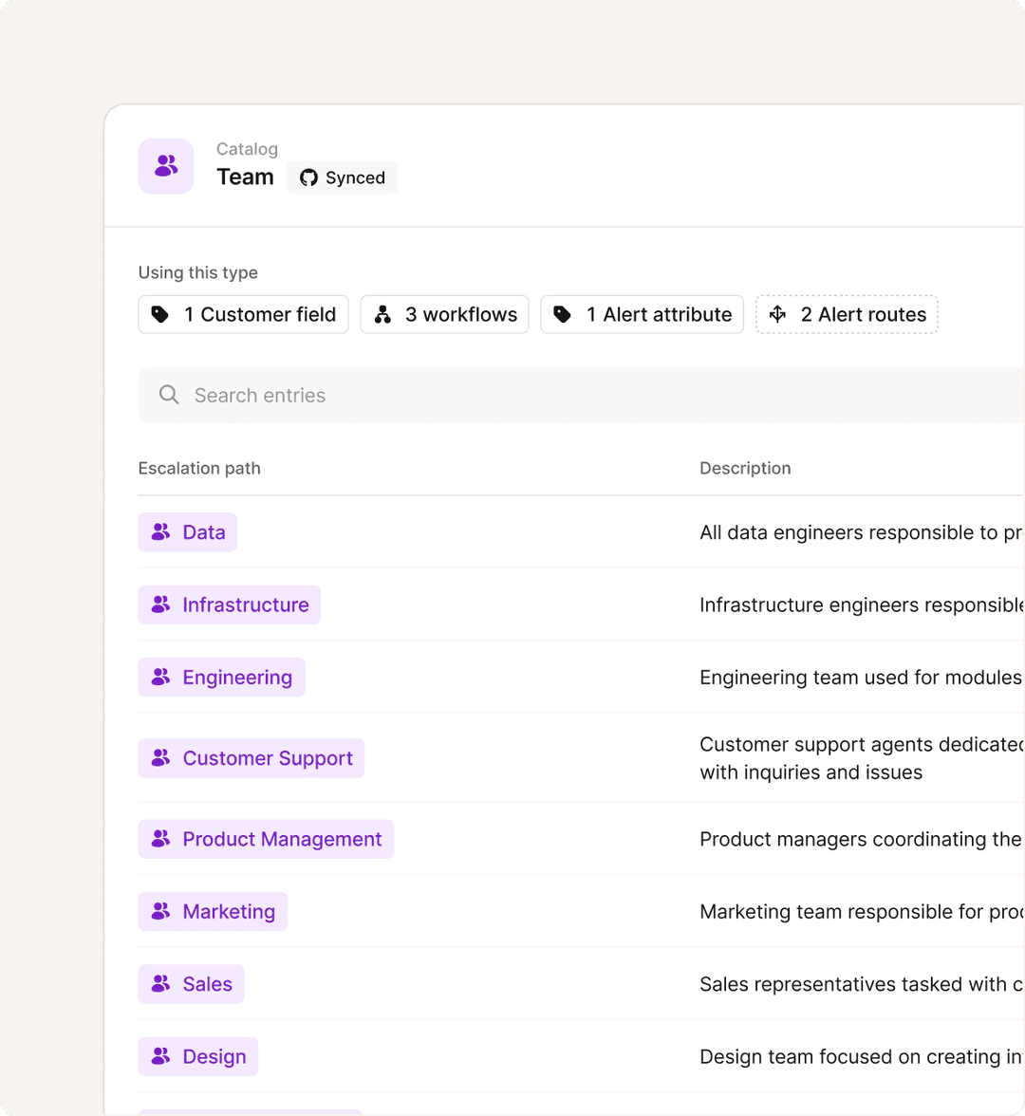Click the GitHub icon in the Synced badge
Image resolution: width=1025 pixels, height=1116 pixels.
coord(307,177)
